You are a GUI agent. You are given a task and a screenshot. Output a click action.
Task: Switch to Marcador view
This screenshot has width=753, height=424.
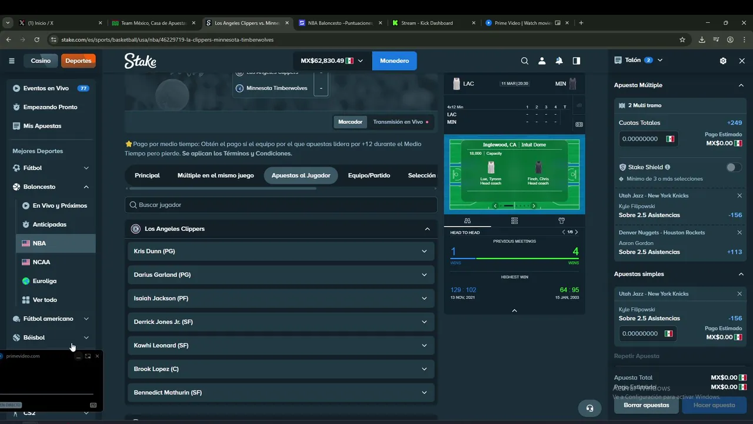coord(350,122)
